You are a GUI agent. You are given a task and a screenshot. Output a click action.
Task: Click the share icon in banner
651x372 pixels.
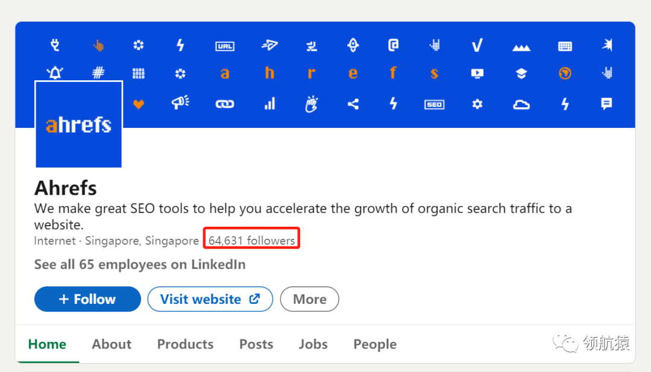[353, 104]
